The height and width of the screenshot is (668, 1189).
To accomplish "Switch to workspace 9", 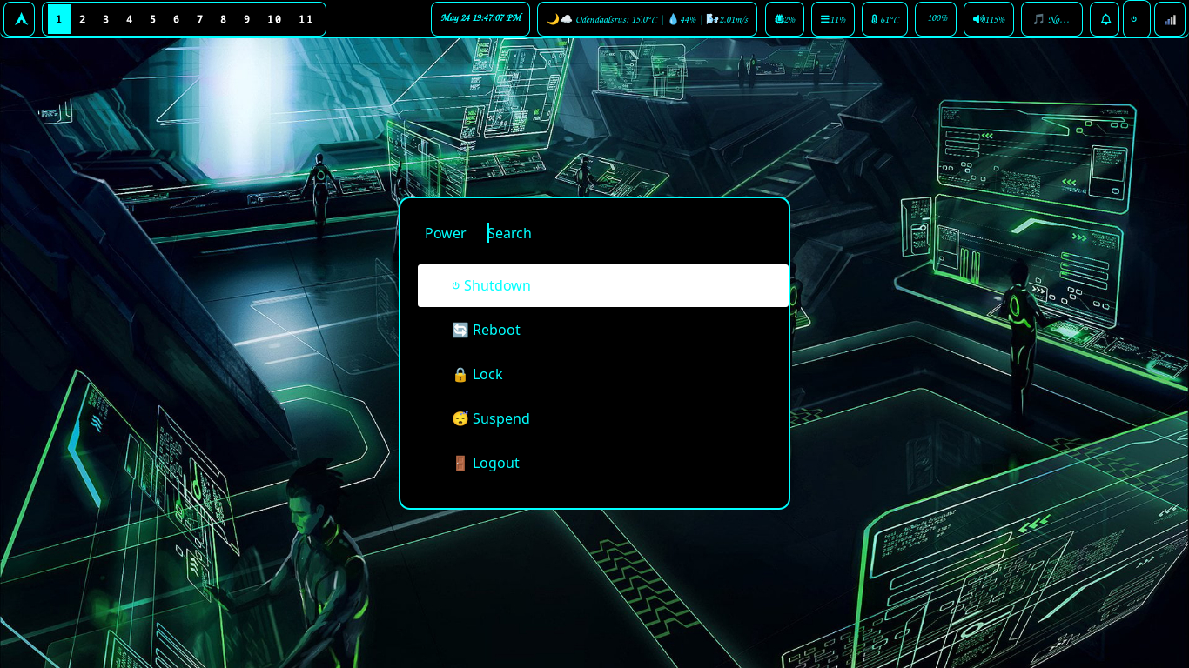I will 247,19.
